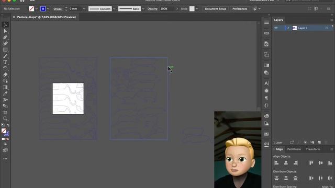Click Vertical Align Top in Align Objects

pos(311,163)
